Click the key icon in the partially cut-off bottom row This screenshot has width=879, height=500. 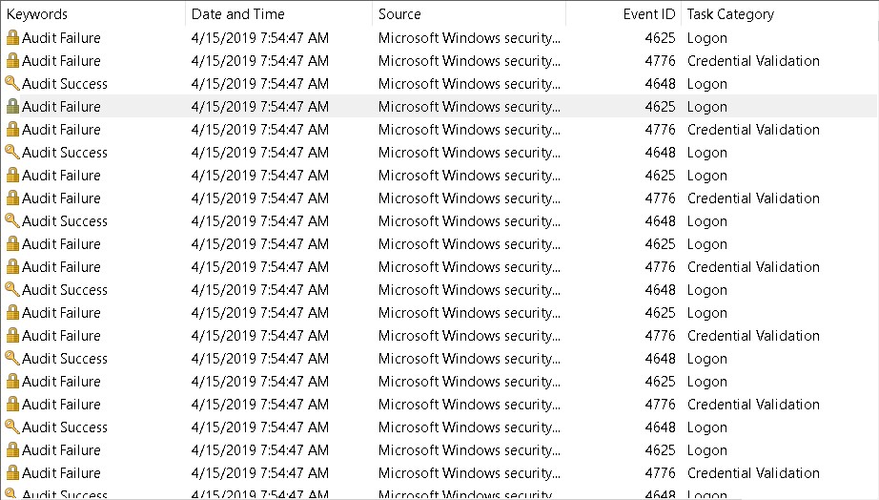tap(12, 494)
